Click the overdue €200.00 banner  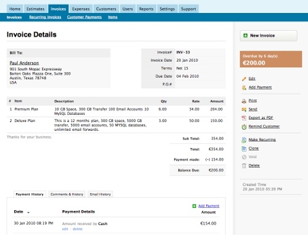click(x=271, y=59)
